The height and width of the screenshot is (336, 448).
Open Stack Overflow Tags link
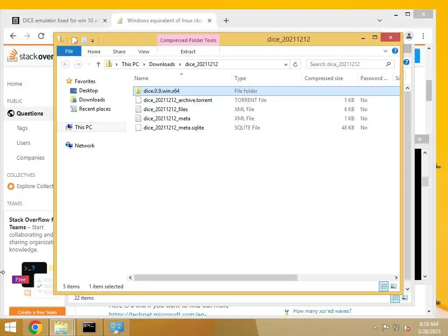pyautogui.click(x=22, y=128)
